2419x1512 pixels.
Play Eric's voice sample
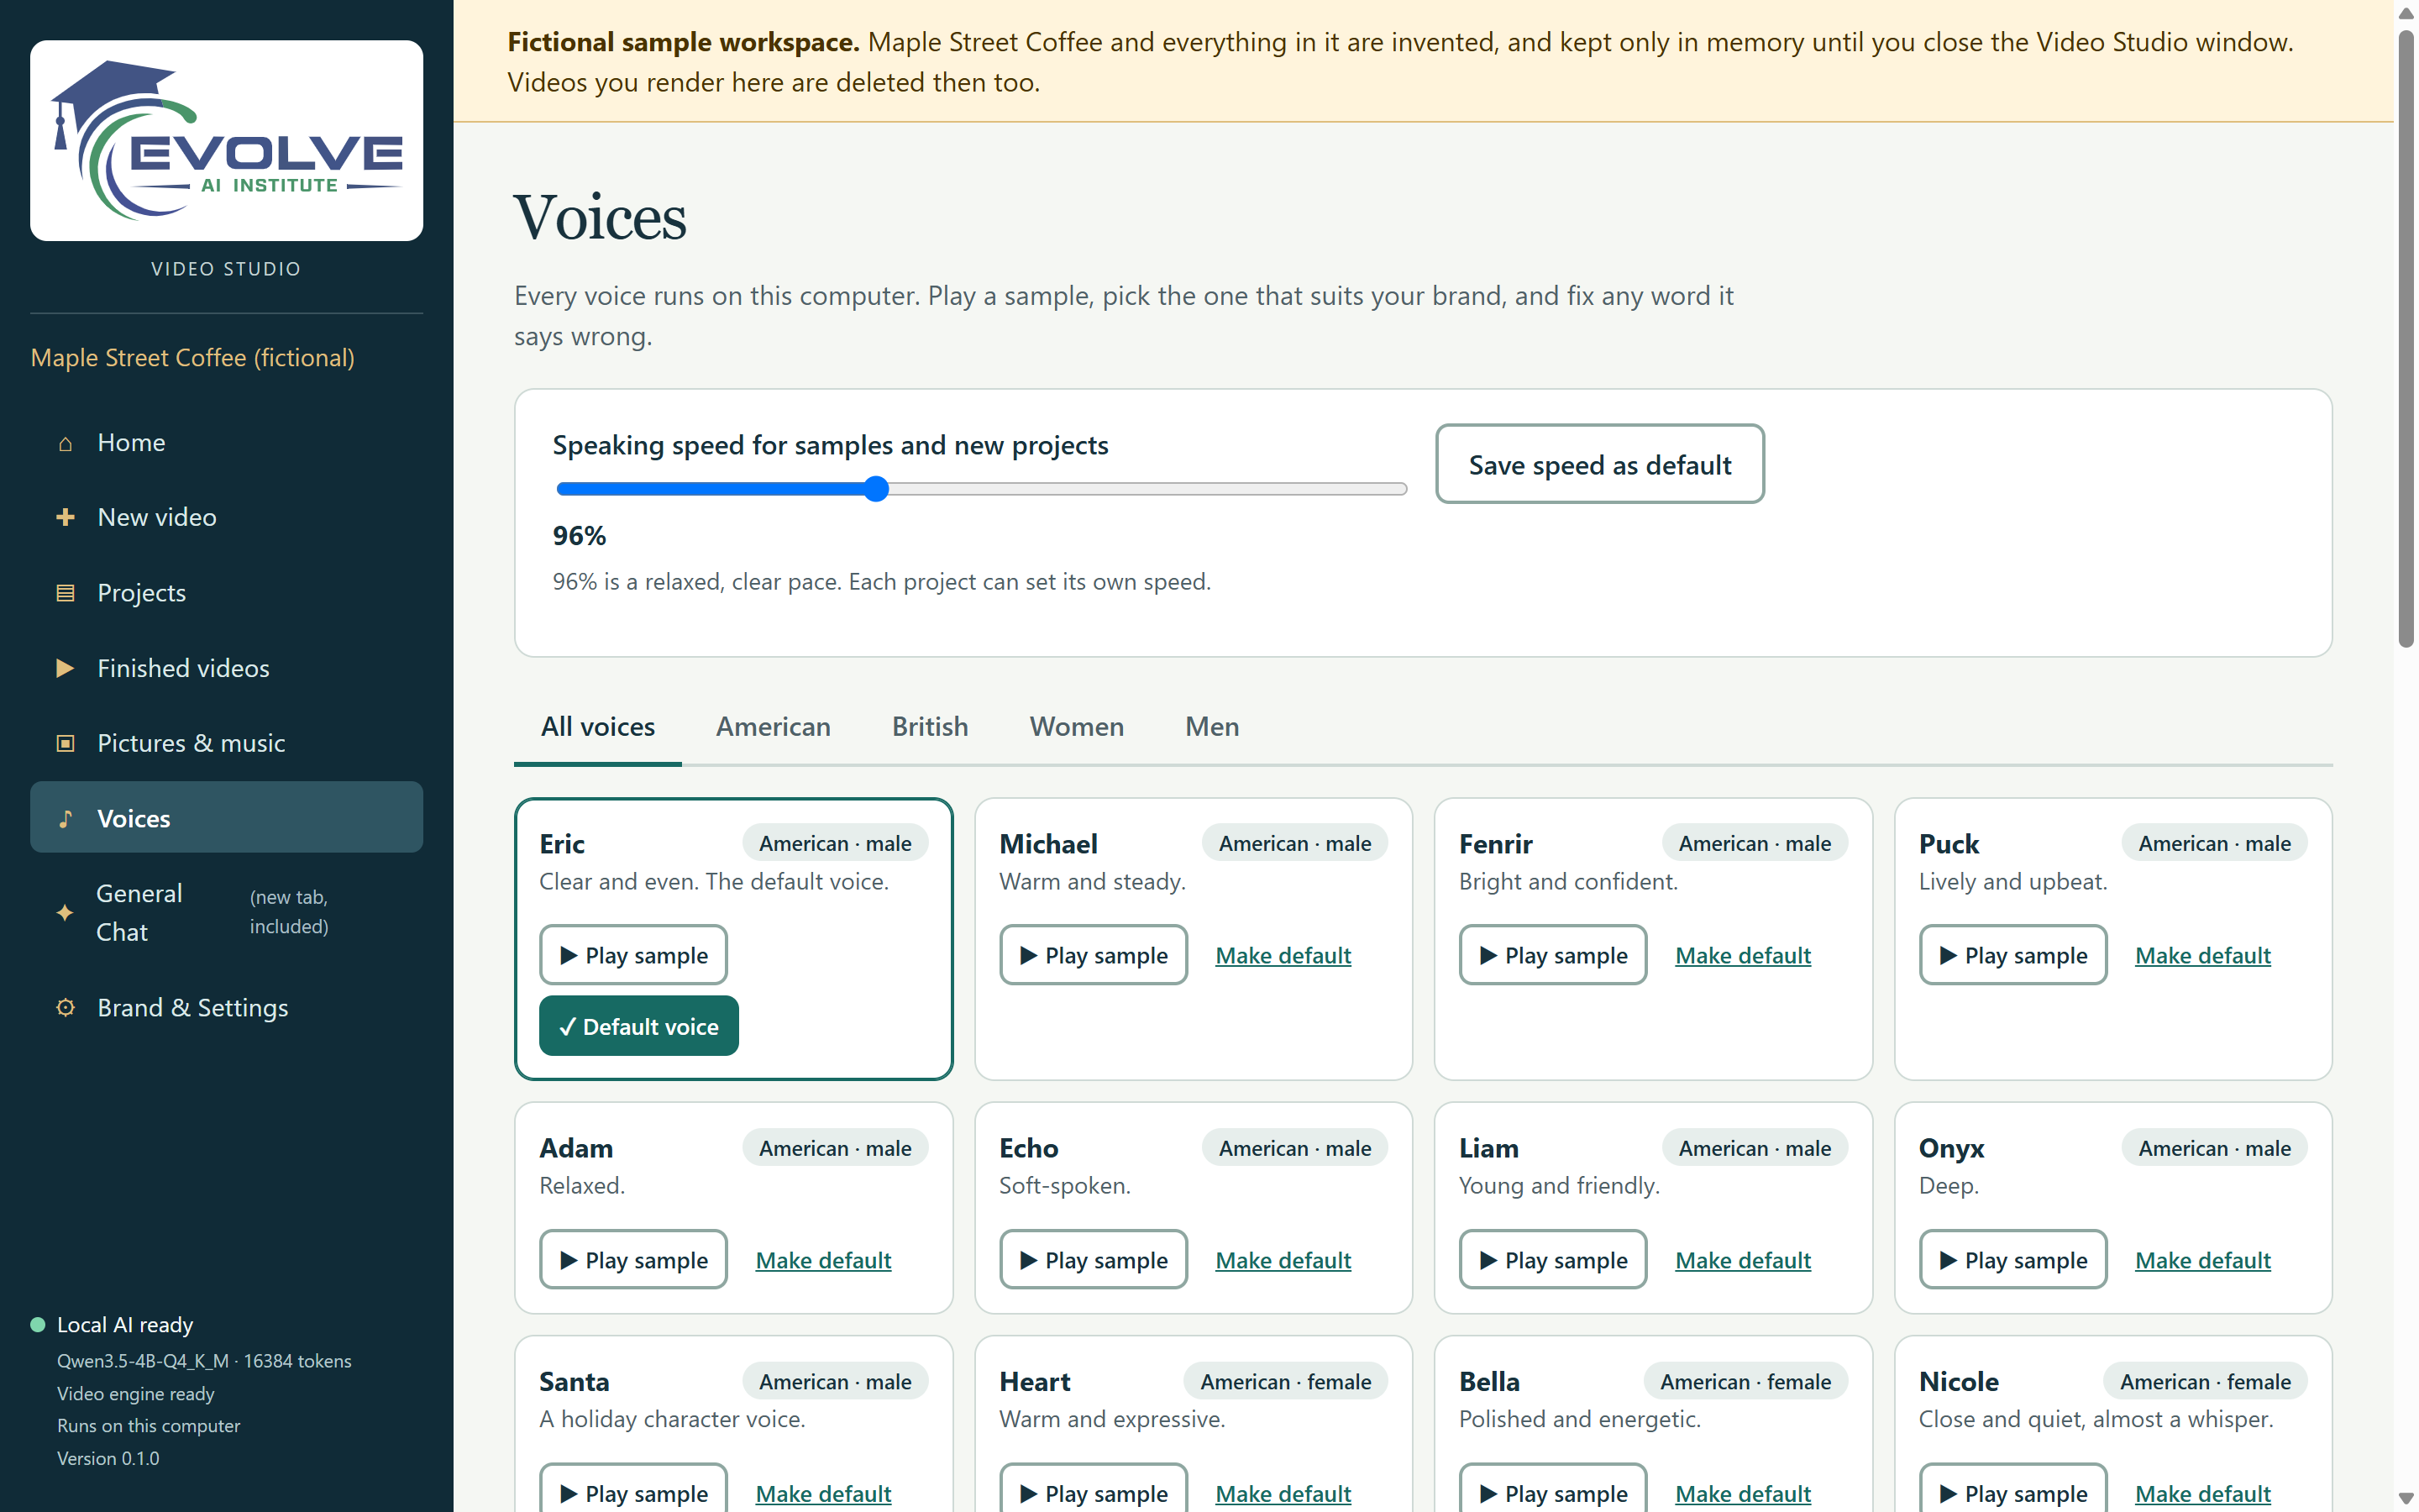coord(632,955)
